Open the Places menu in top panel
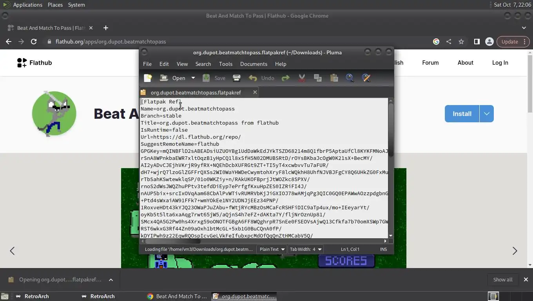Image resolution: width=533 pixels, height=301 pixels. (55, 5)
